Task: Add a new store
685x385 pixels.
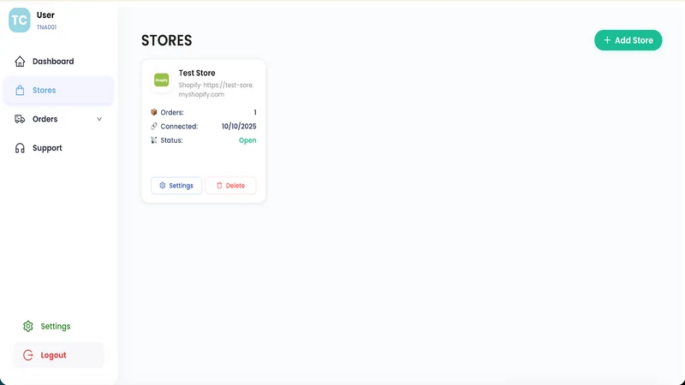Action: point(628,40)
